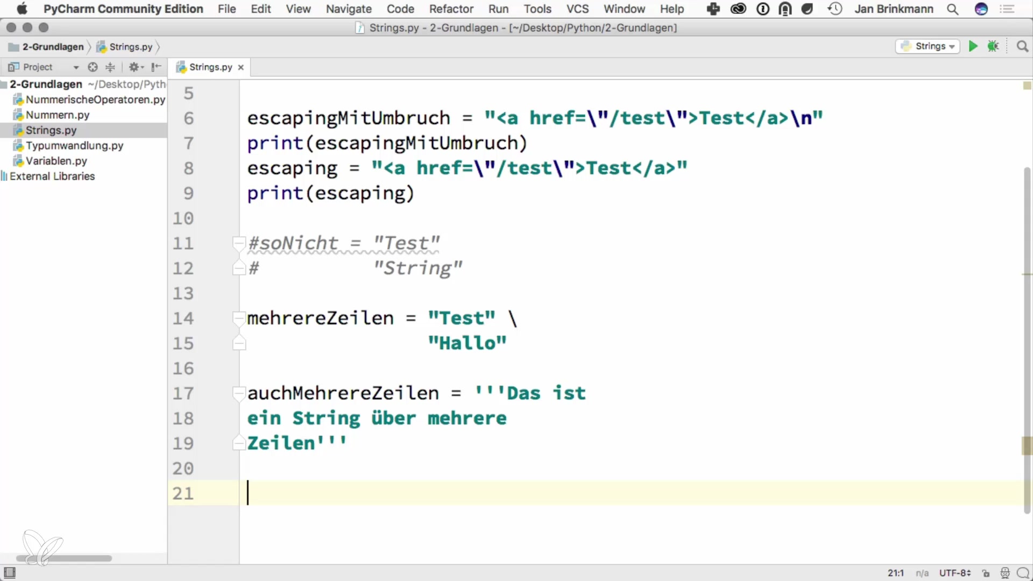Toggle read-only lock in status bar

click(x=986, y=573)
